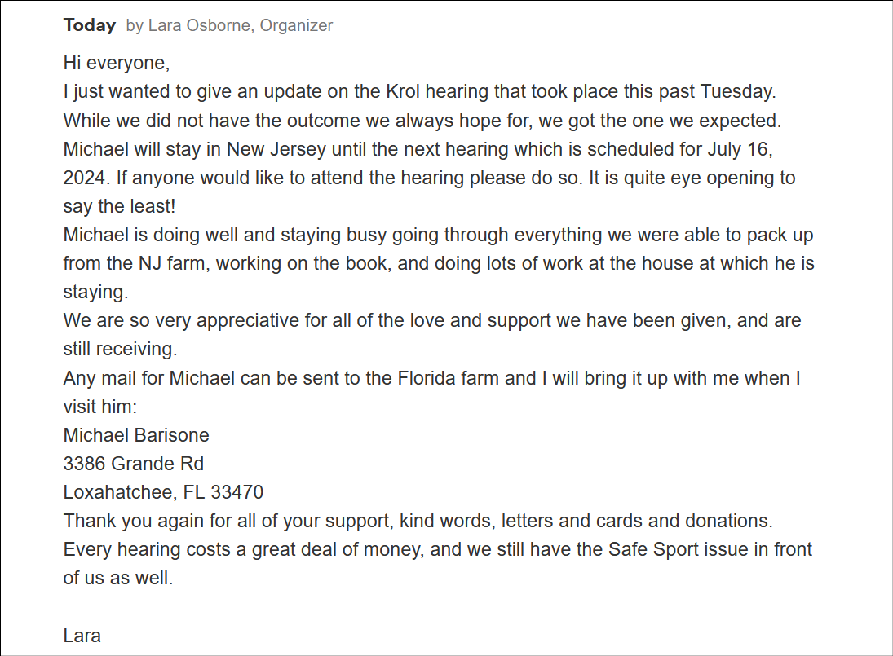Screen dimensions: 893x656
Task: Click the name "Michael Barisone" address line
Action: 136,435
